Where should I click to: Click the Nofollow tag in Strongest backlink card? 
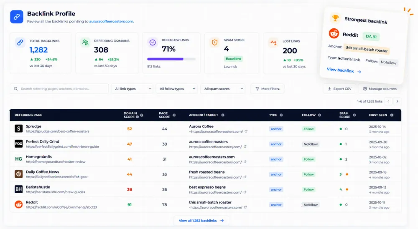point(388,63)
